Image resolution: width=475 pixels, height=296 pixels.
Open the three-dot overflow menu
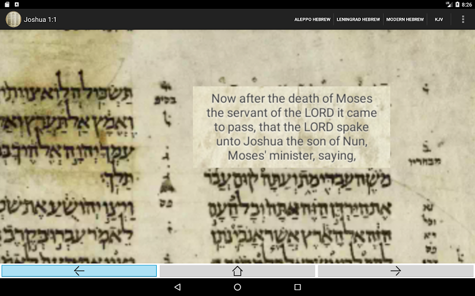coord(463,20)
